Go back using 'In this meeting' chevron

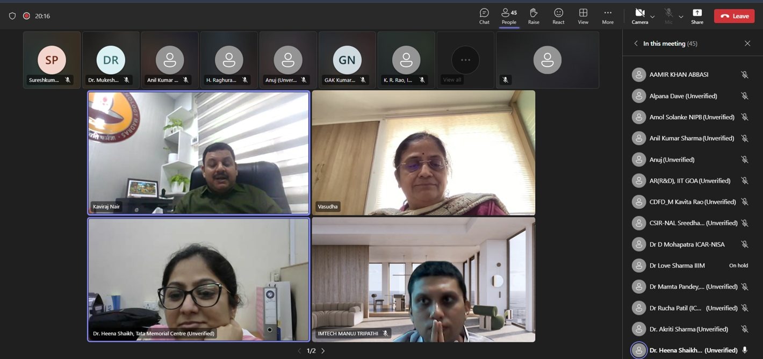coord(636,44)
